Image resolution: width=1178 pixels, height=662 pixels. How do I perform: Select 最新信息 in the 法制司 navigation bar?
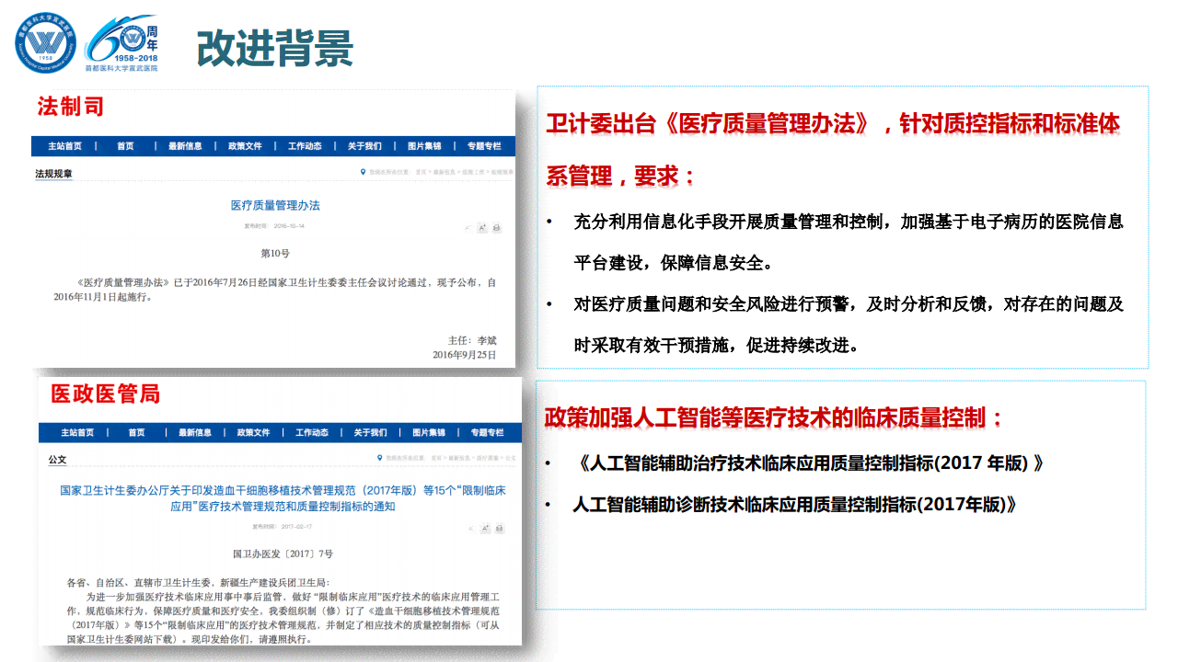pos(185,146)
